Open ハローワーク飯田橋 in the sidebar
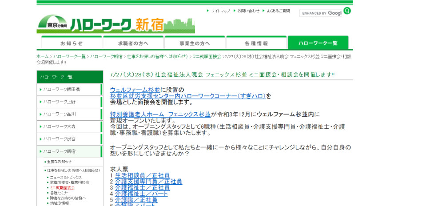Viewport: 422px width, 206px height. pyautogui.click(x=70, y=89)
